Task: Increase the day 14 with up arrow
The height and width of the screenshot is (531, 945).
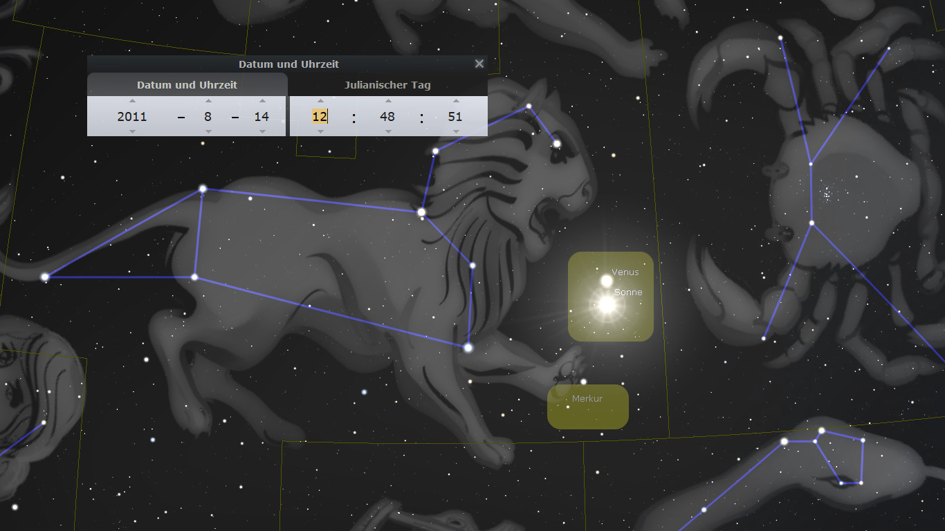Action: (262, 101)
